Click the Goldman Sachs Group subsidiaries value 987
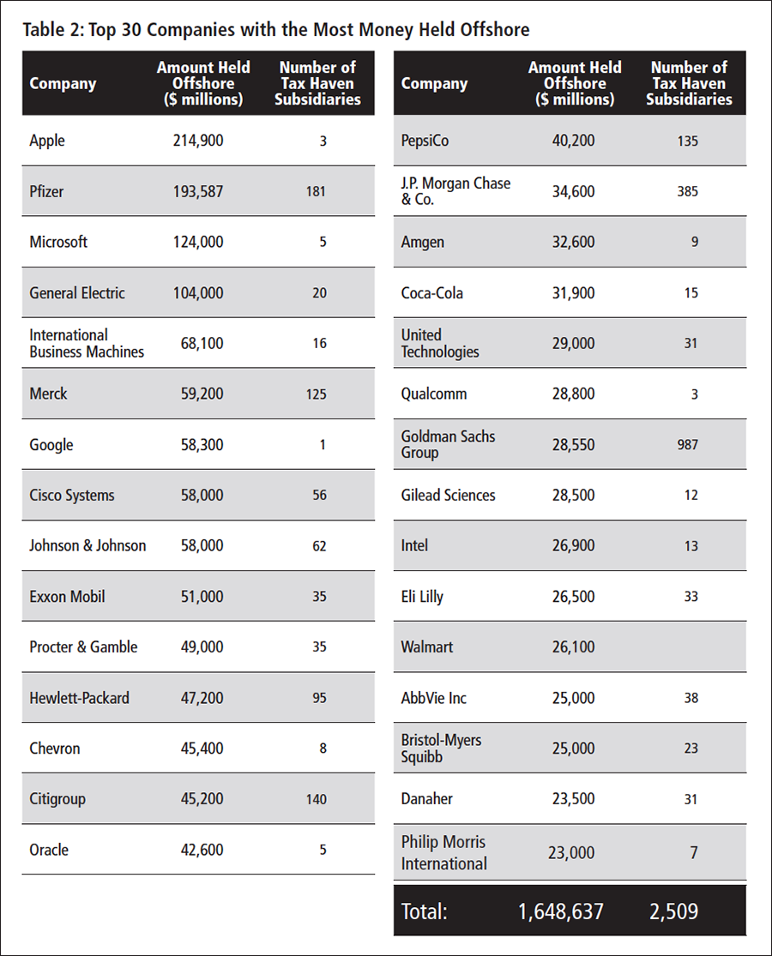Viewport: 772px width, 956px height. pyautogui.click(x=687, y=444)
